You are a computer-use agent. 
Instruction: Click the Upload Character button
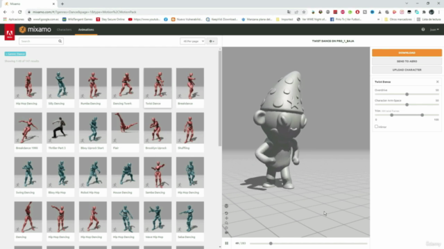[407, 70]
